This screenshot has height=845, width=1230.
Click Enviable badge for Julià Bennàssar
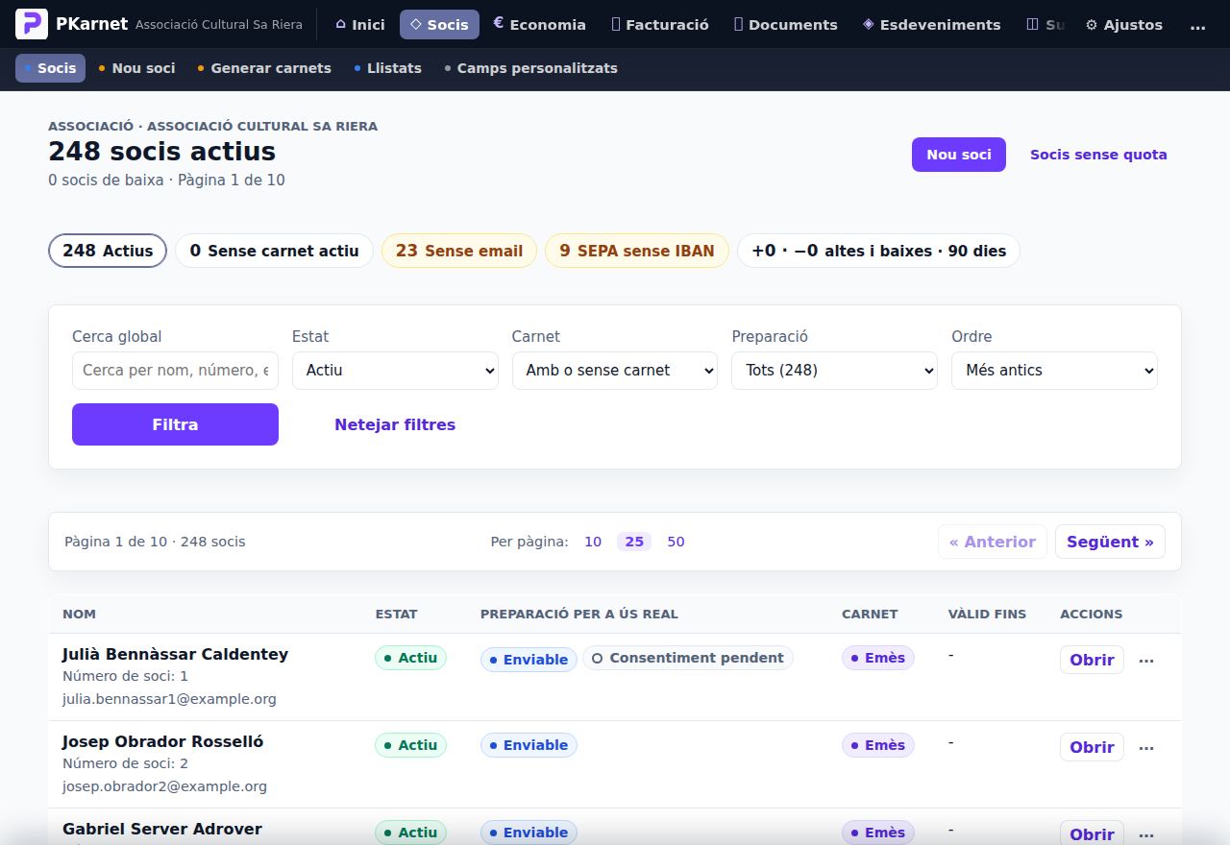(529, 659)
